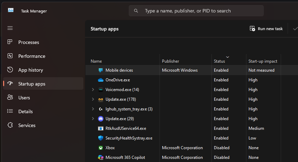The height and width of the screenshot is (162, 298).
Task: Toggle the hamburger navigation menu
Action: point(10,28)
